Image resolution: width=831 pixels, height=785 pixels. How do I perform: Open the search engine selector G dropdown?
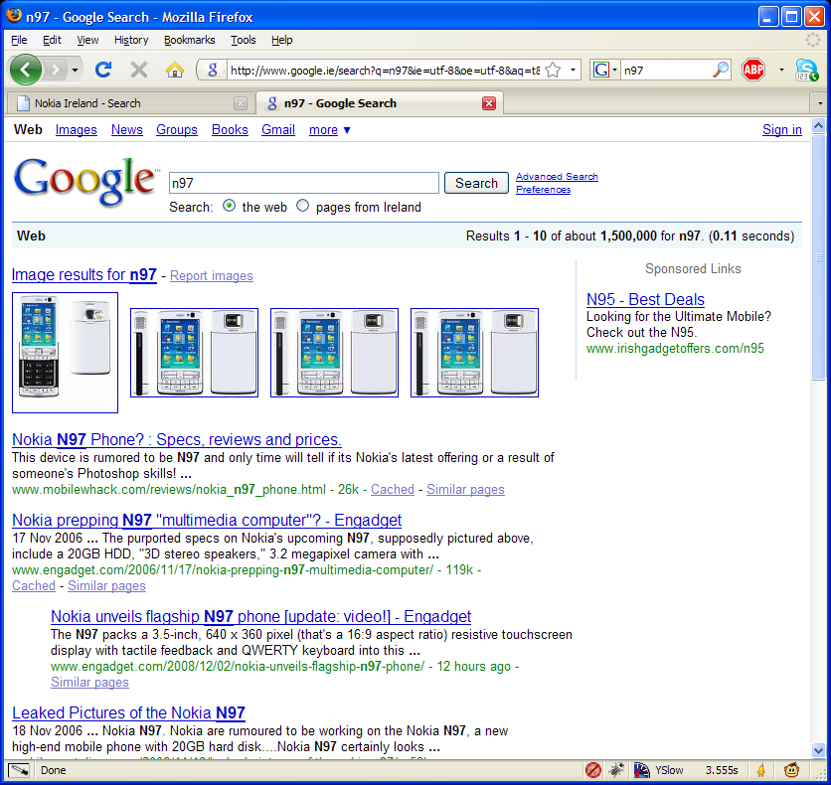pyautogui.click(x=604, y=70)
